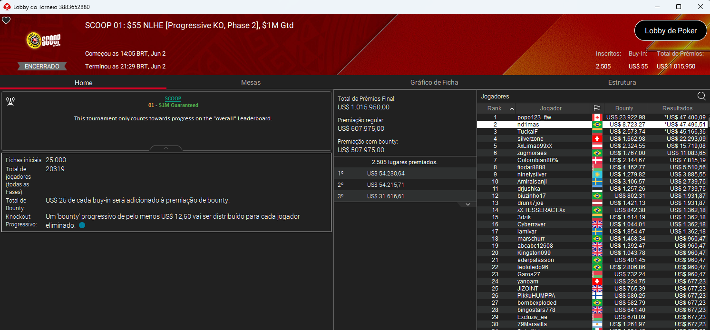Click the Finland flag beside PikkuHUMPPA

(x=597, y=296)
